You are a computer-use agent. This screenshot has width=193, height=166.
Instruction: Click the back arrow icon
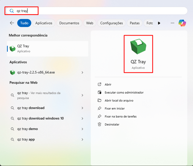12,23
